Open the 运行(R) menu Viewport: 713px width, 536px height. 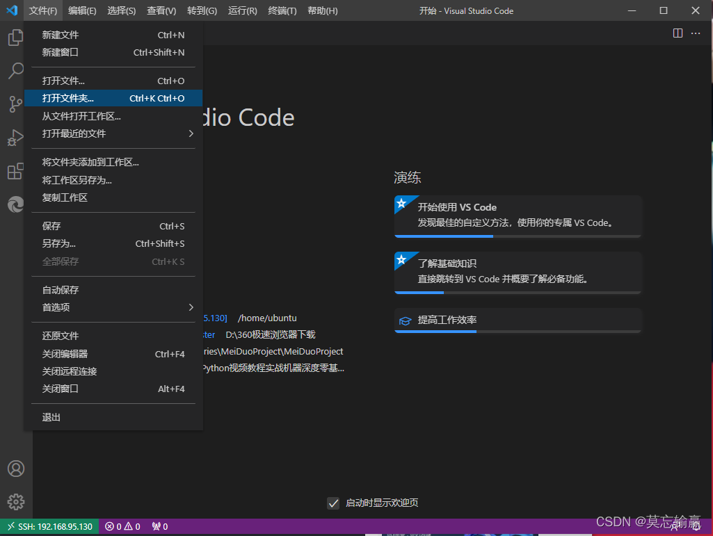click(242, 10)
